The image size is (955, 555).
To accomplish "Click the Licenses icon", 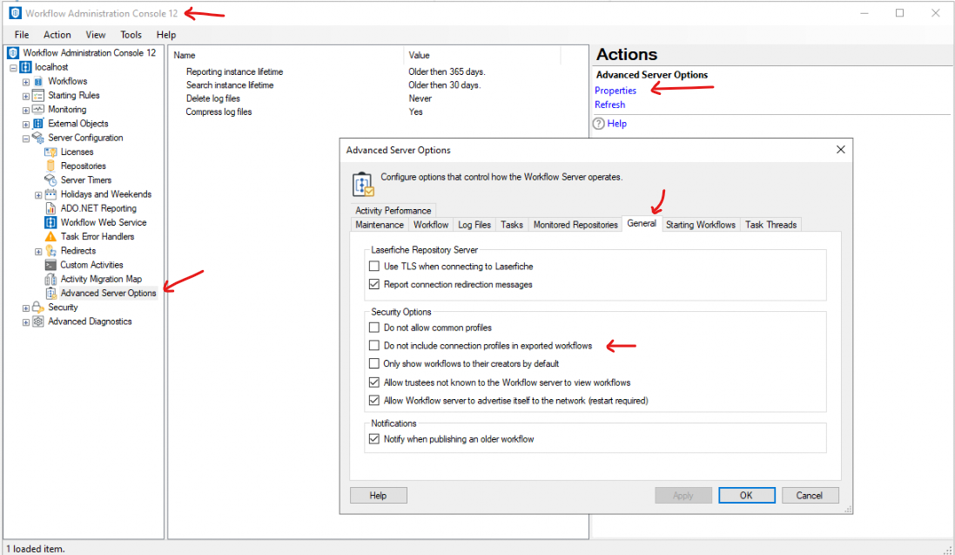I will click(50, 152).
